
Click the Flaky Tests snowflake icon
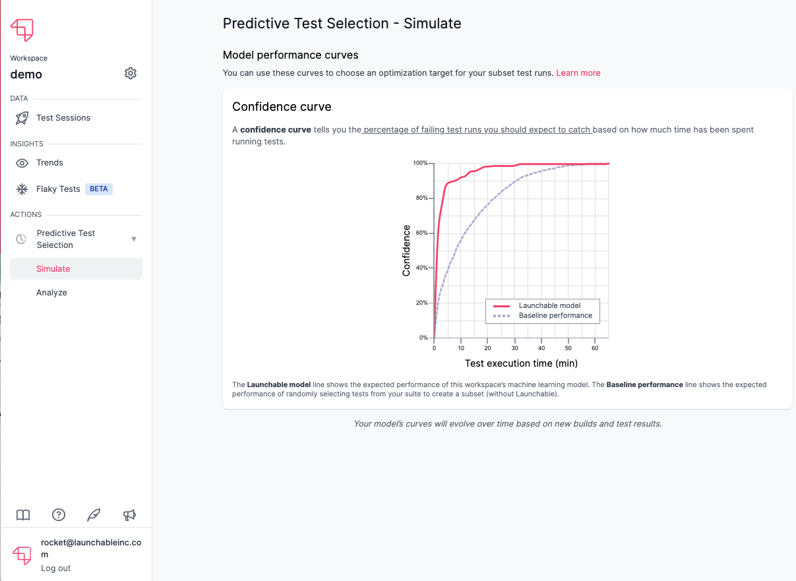(22, 189)
